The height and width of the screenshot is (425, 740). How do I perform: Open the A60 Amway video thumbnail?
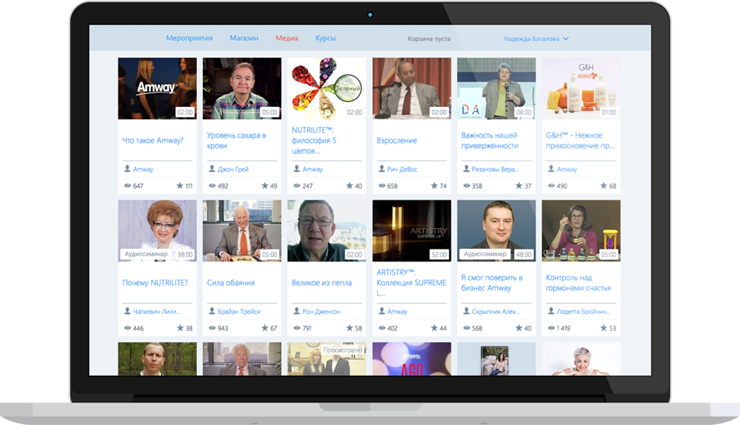coord(411,359)
